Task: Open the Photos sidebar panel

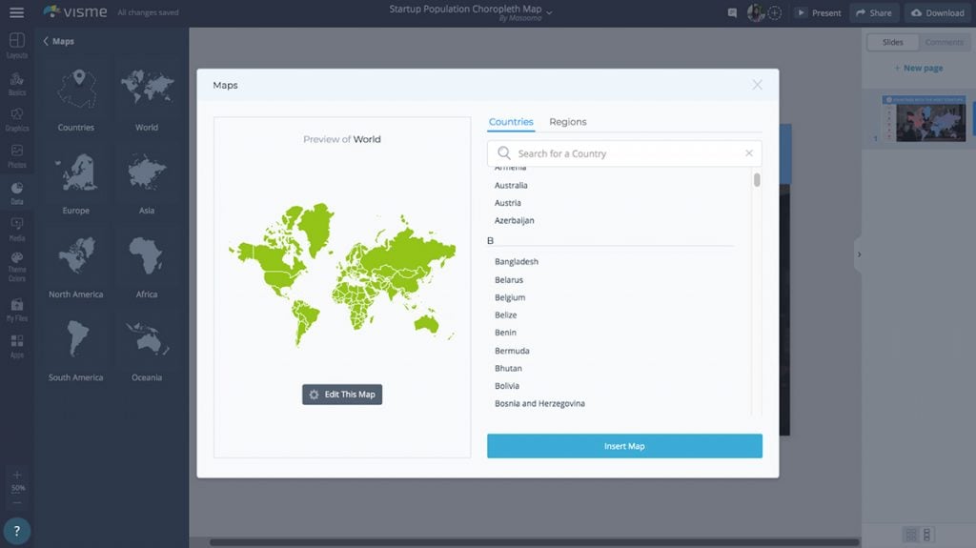Action: (17, 154)
